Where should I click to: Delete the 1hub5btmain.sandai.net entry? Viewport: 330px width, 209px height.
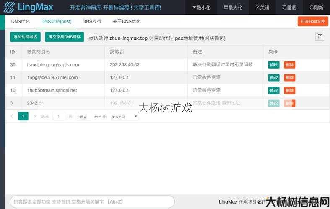pos(290,90)
